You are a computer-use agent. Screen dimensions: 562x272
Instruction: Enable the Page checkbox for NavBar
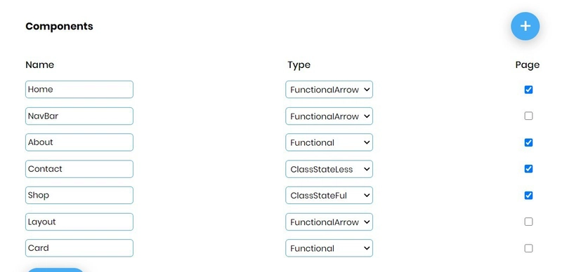click(528, 116)
